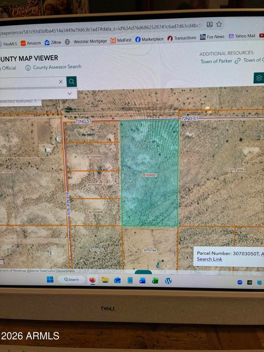Select parcel labeled 30703050J

237,170
